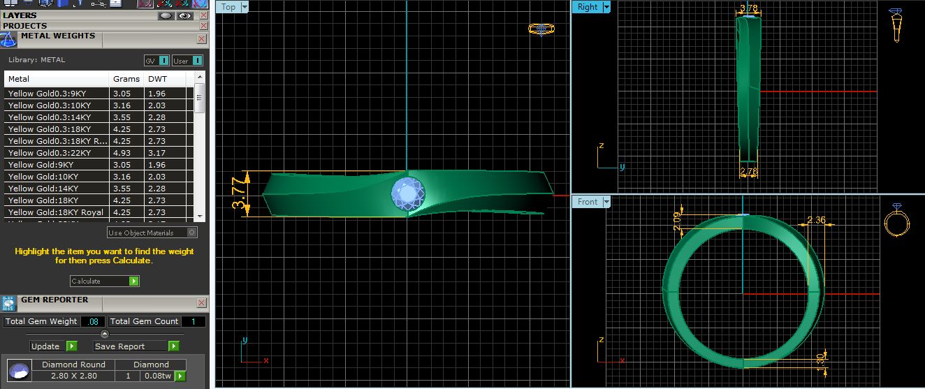The width and height of the screenshot is (925, 389).
Task: Collapse Gem Reporter with the round arrow
Action: coord(105,334)
